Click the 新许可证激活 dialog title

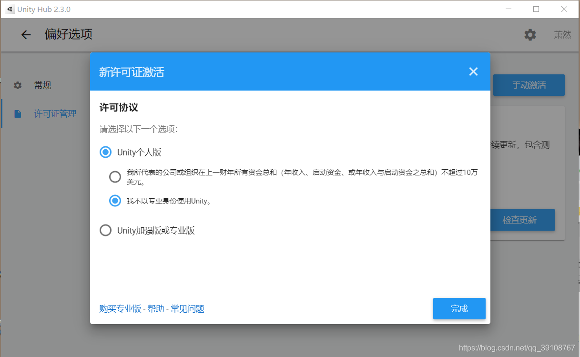click(x=132, y=72)
